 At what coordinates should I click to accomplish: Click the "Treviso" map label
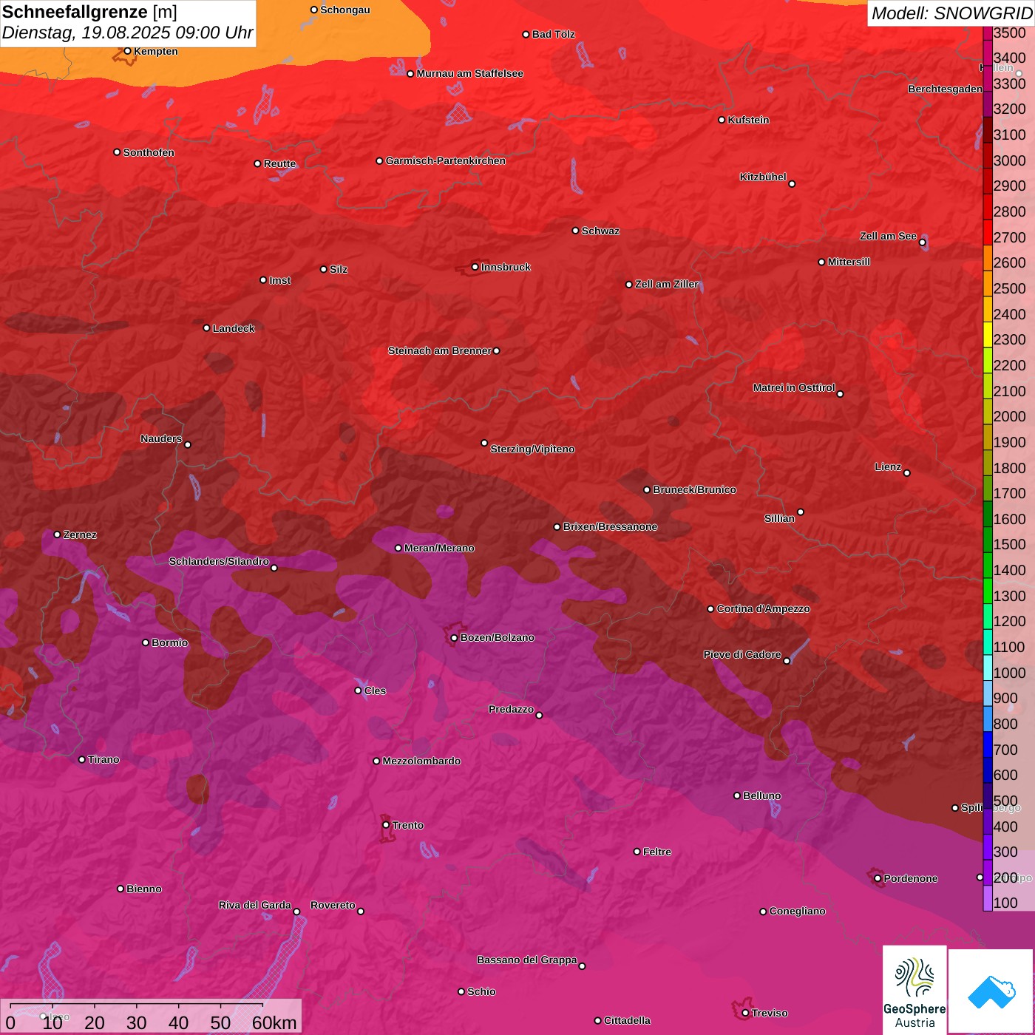(x=770, y=1013)
